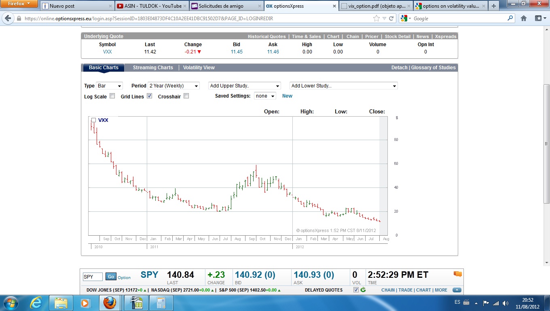The height and width of the screenshot is (311, 550).
Task: Switch to the ASIN - TULDOK YouTube tab
Action: [x=152, y=6]
